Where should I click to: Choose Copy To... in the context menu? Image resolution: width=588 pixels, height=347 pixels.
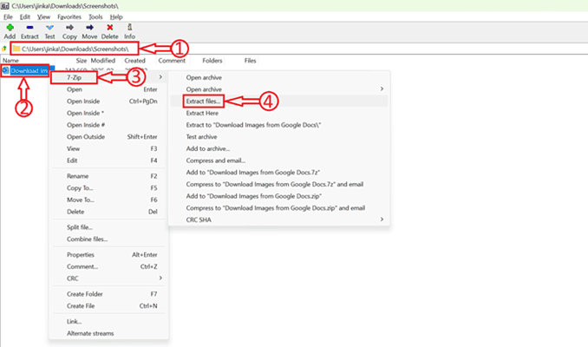click(108, 188)
